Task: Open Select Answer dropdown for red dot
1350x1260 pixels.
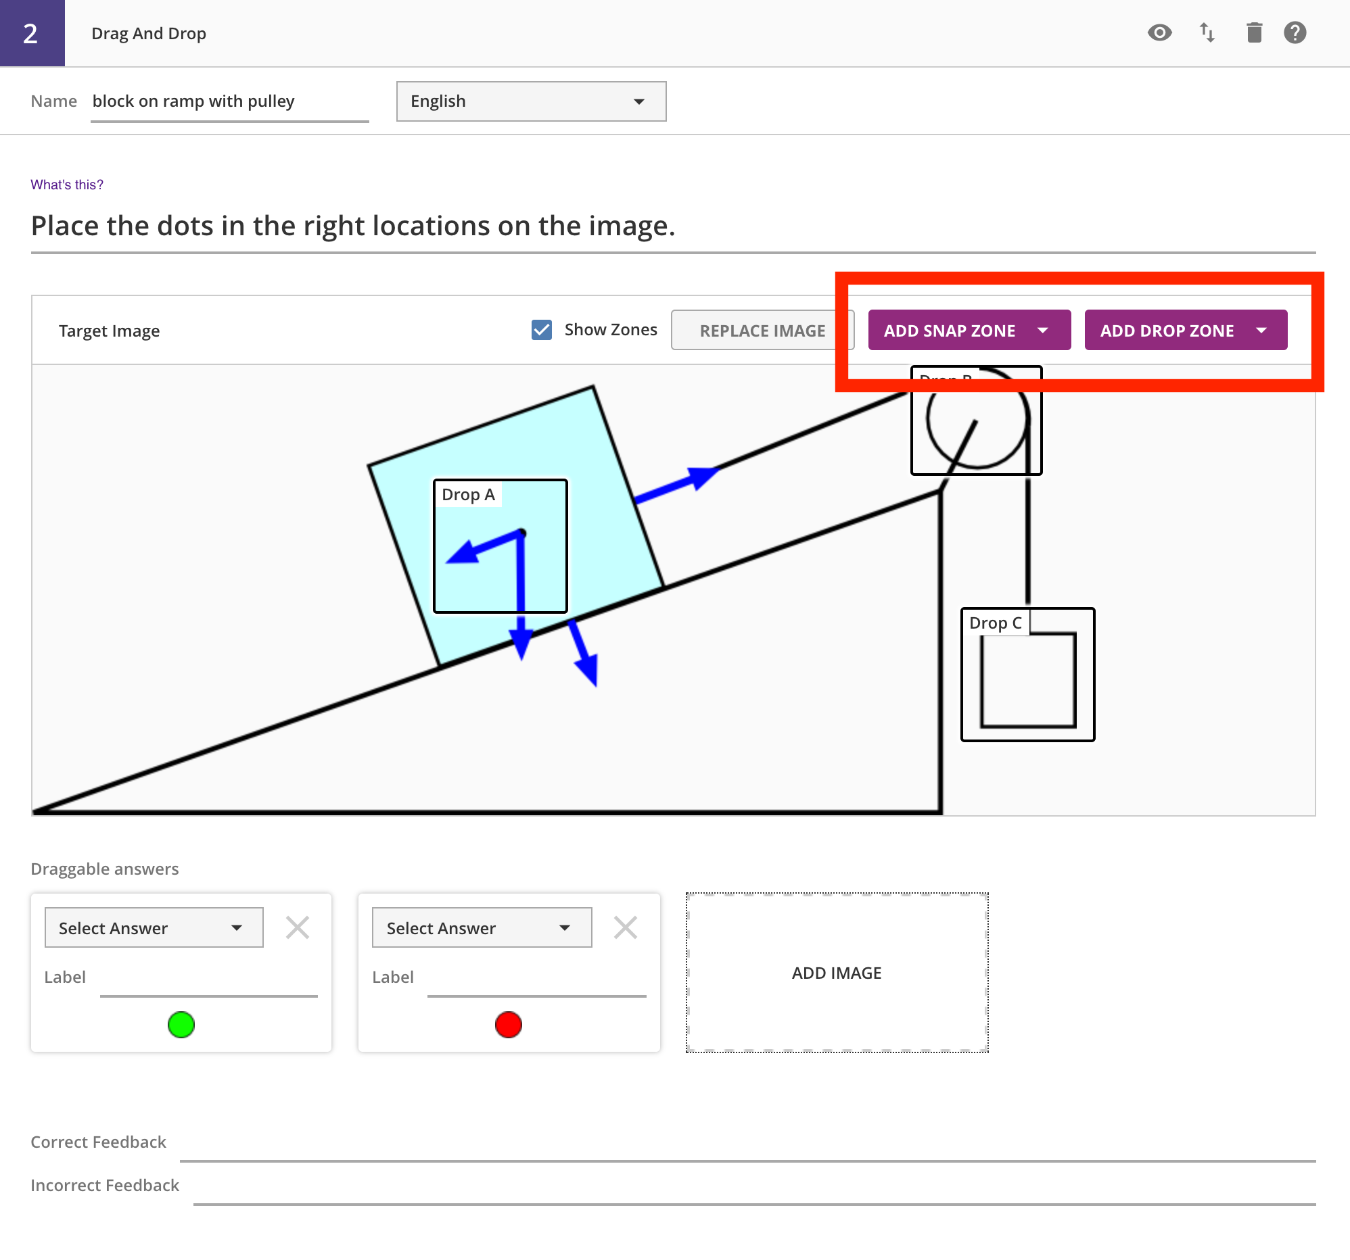Action: (482, 927)
